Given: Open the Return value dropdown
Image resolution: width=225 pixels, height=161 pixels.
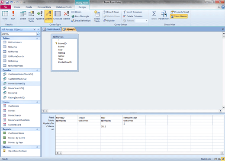Looking at the screenshot, I should coord(147,21).
